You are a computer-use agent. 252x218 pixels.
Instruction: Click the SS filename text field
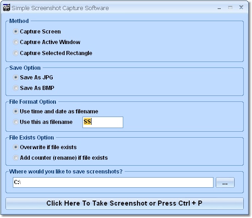coord(103,123)
